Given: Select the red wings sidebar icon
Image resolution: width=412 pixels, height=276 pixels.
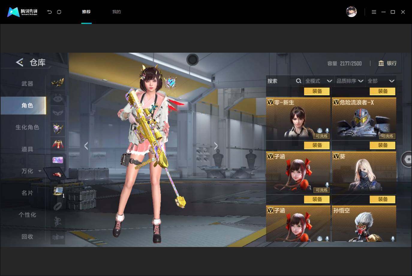Looking at the screenshot, I should click(58, 144).
